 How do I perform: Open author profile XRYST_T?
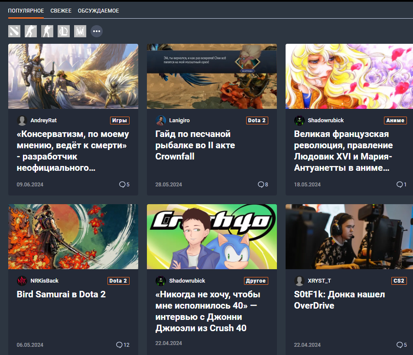click(x=319, y=281)
